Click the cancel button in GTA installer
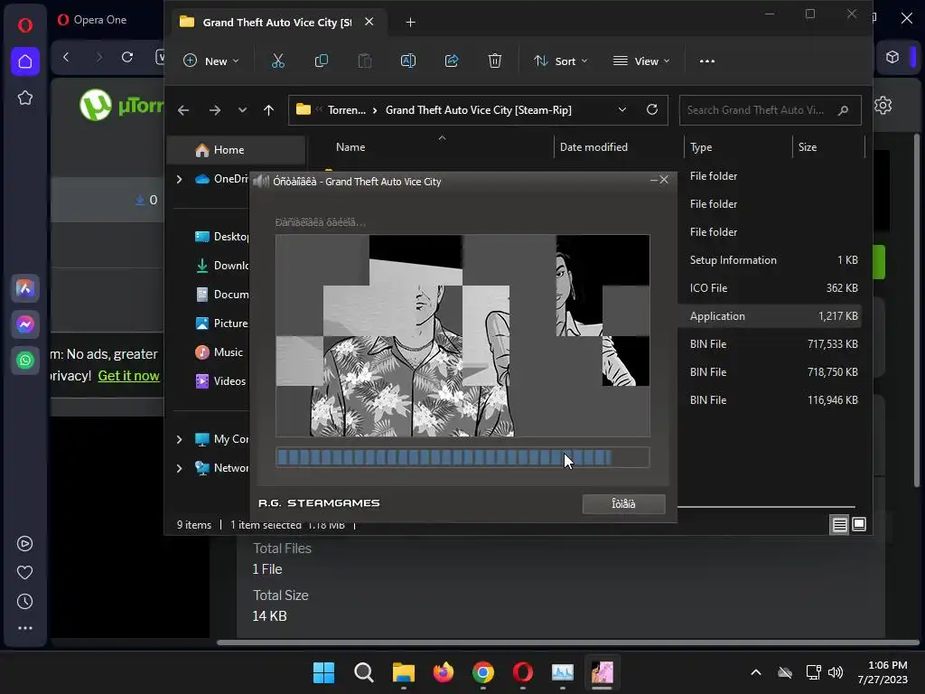Screen dimensions: 925x694 point(623,504)
